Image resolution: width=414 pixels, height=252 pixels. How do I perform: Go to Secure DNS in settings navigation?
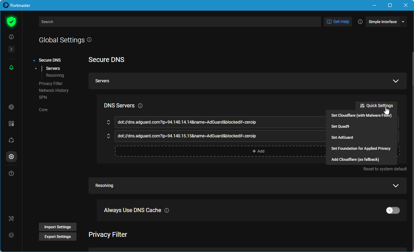point(50,60)
